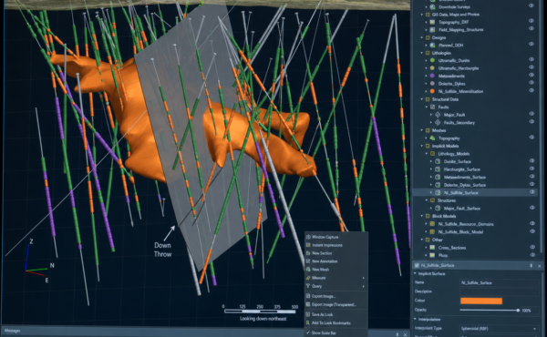
Task: Collapse the Implicit Models folder
Action: 422,146
